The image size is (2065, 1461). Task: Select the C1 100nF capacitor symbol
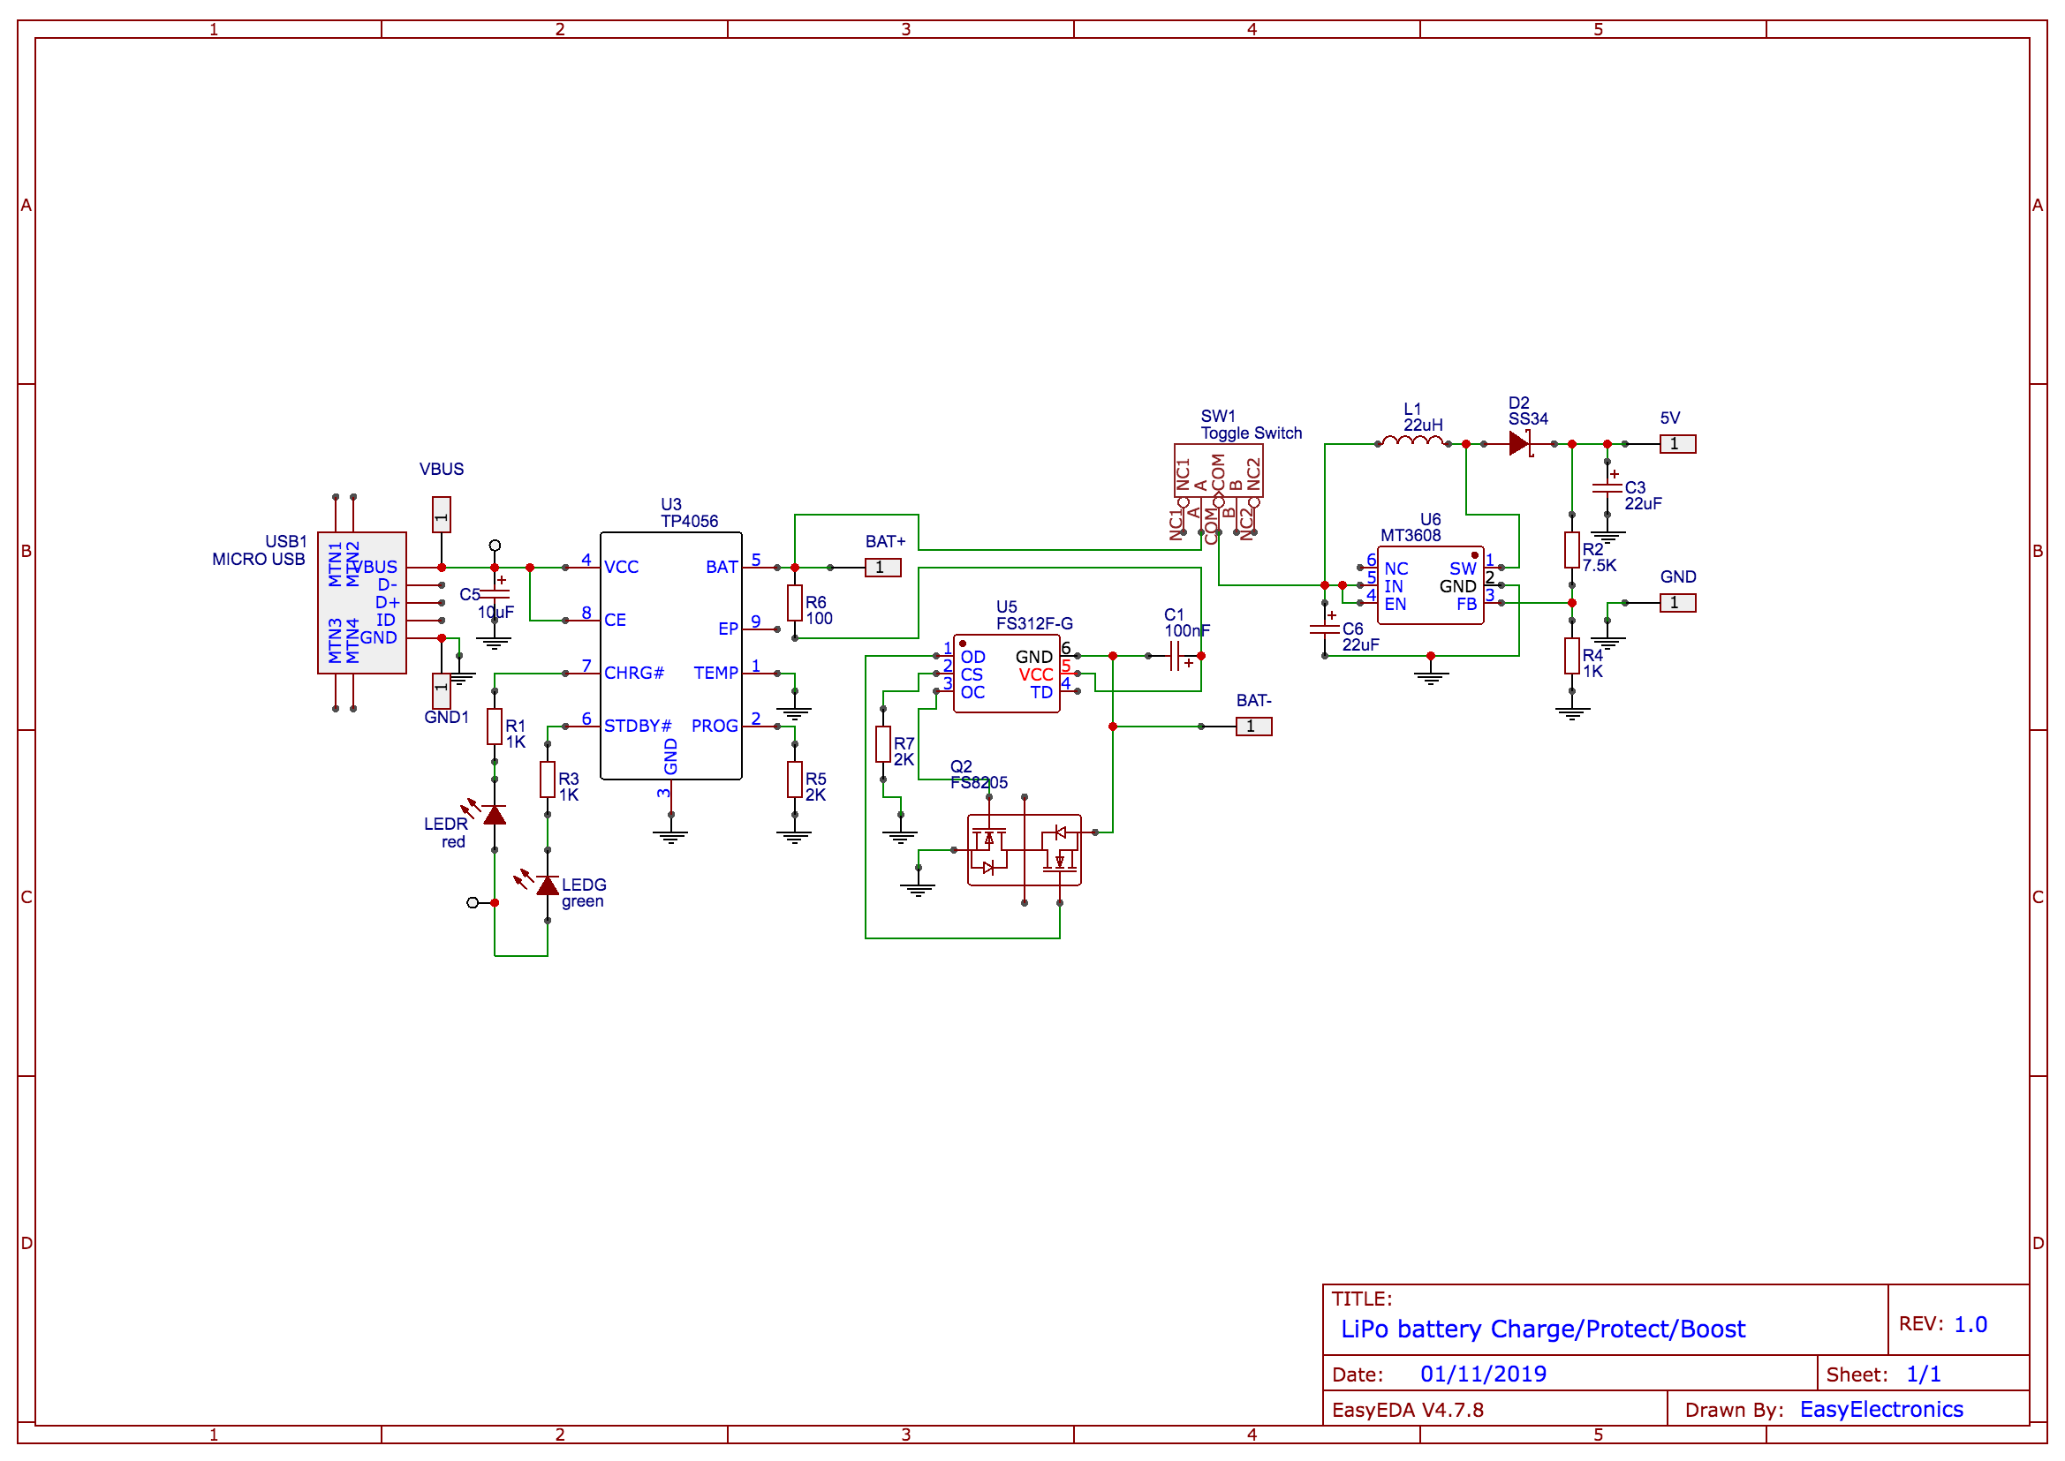click(1175, 657)
